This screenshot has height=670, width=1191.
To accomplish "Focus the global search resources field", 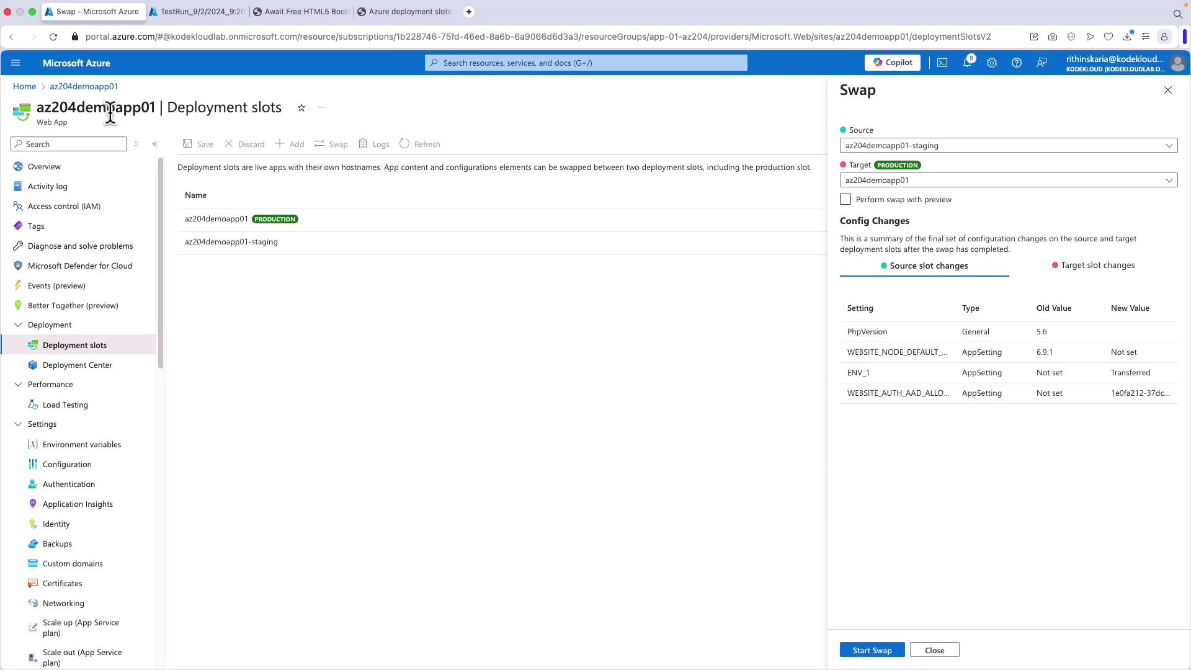I will [x=586, y=63].
